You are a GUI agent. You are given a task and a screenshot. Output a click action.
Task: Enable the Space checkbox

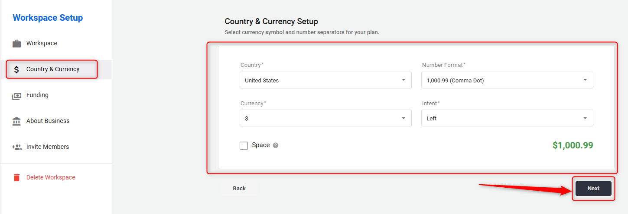click(244, 145)
